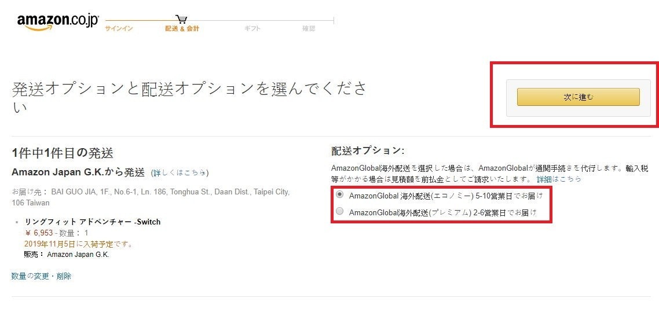Click 販売: Amazon Japan G.K. seller text

tap(67, 254)
